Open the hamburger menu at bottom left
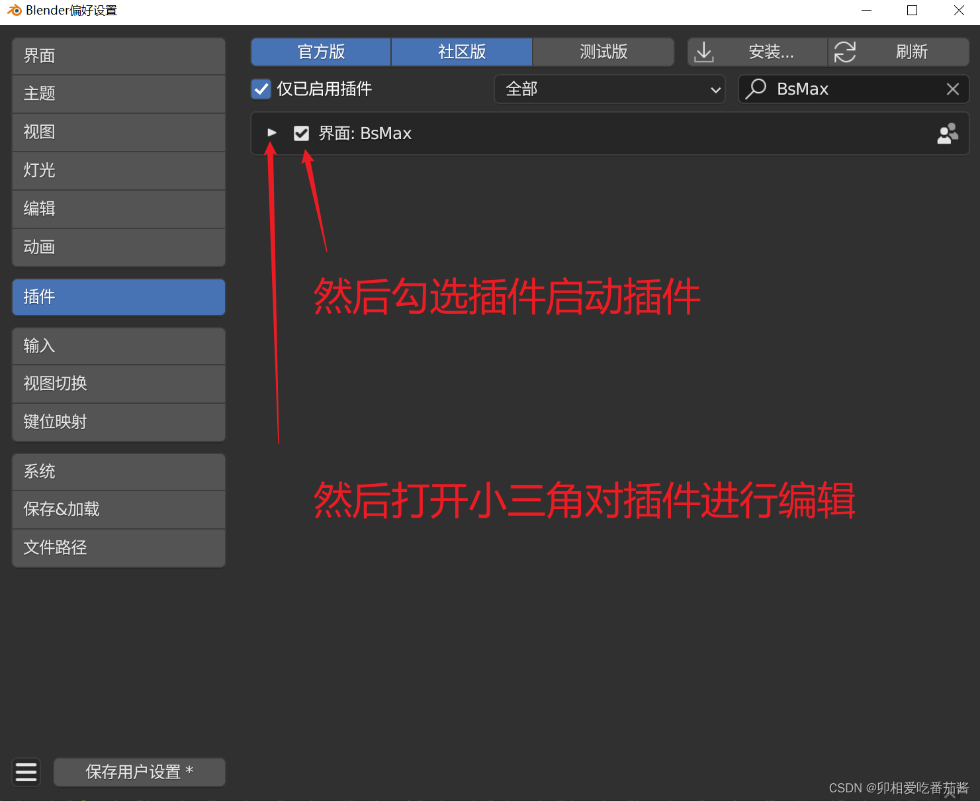This screenshot has height=801, width=980. pyautogui.click(x=26, y=772)
